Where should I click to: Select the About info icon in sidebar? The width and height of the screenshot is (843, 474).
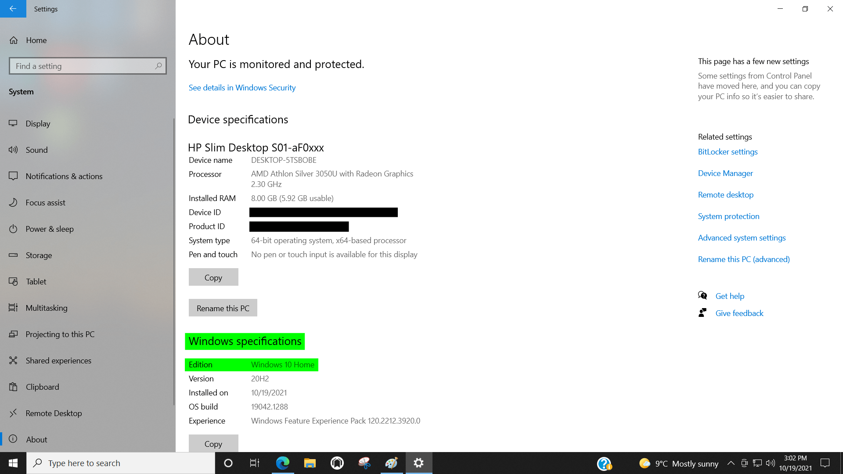coord(13,439)
